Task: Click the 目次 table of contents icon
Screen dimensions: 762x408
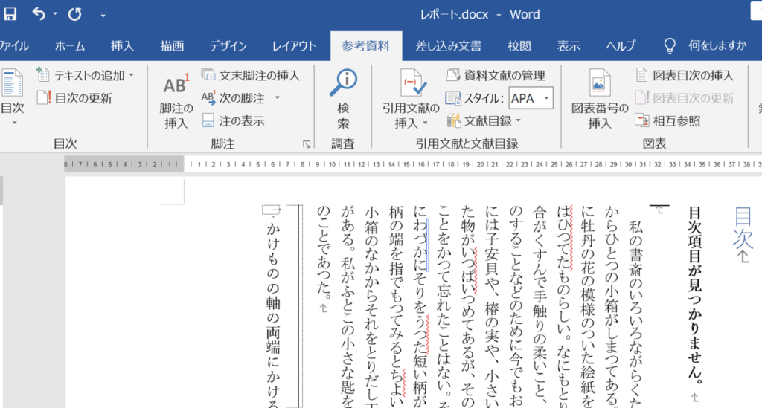Action: (13, 83)
